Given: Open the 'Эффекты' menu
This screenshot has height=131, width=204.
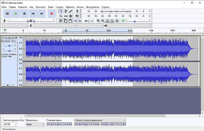Looking at the screenshot, I should (x=70, y=7).
